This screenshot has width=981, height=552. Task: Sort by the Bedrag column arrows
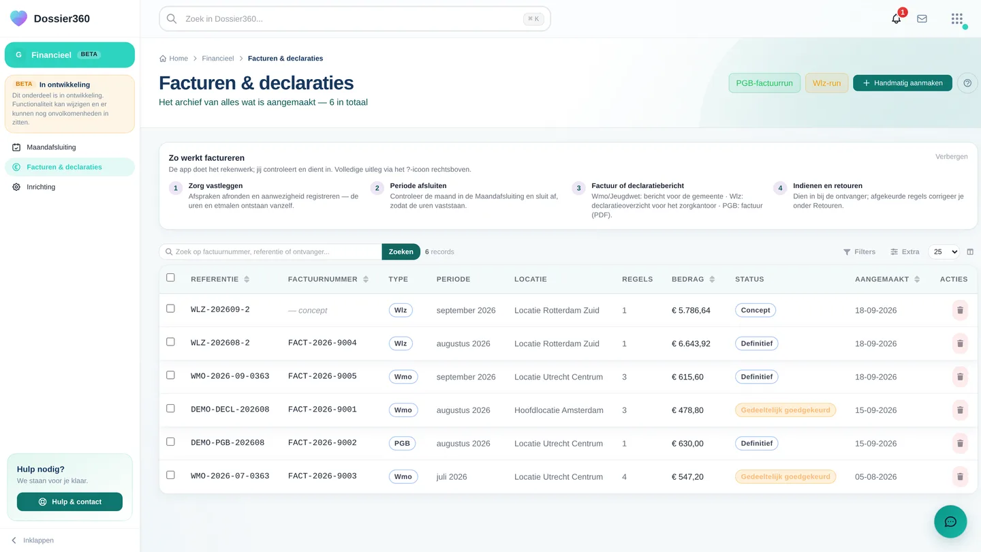[x=712, y=279]
